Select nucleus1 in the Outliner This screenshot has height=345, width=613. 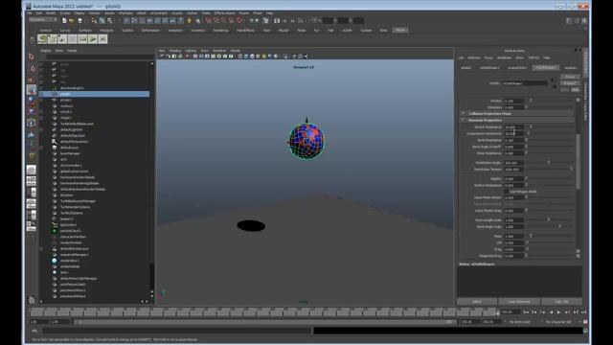(x=67, y=106)
